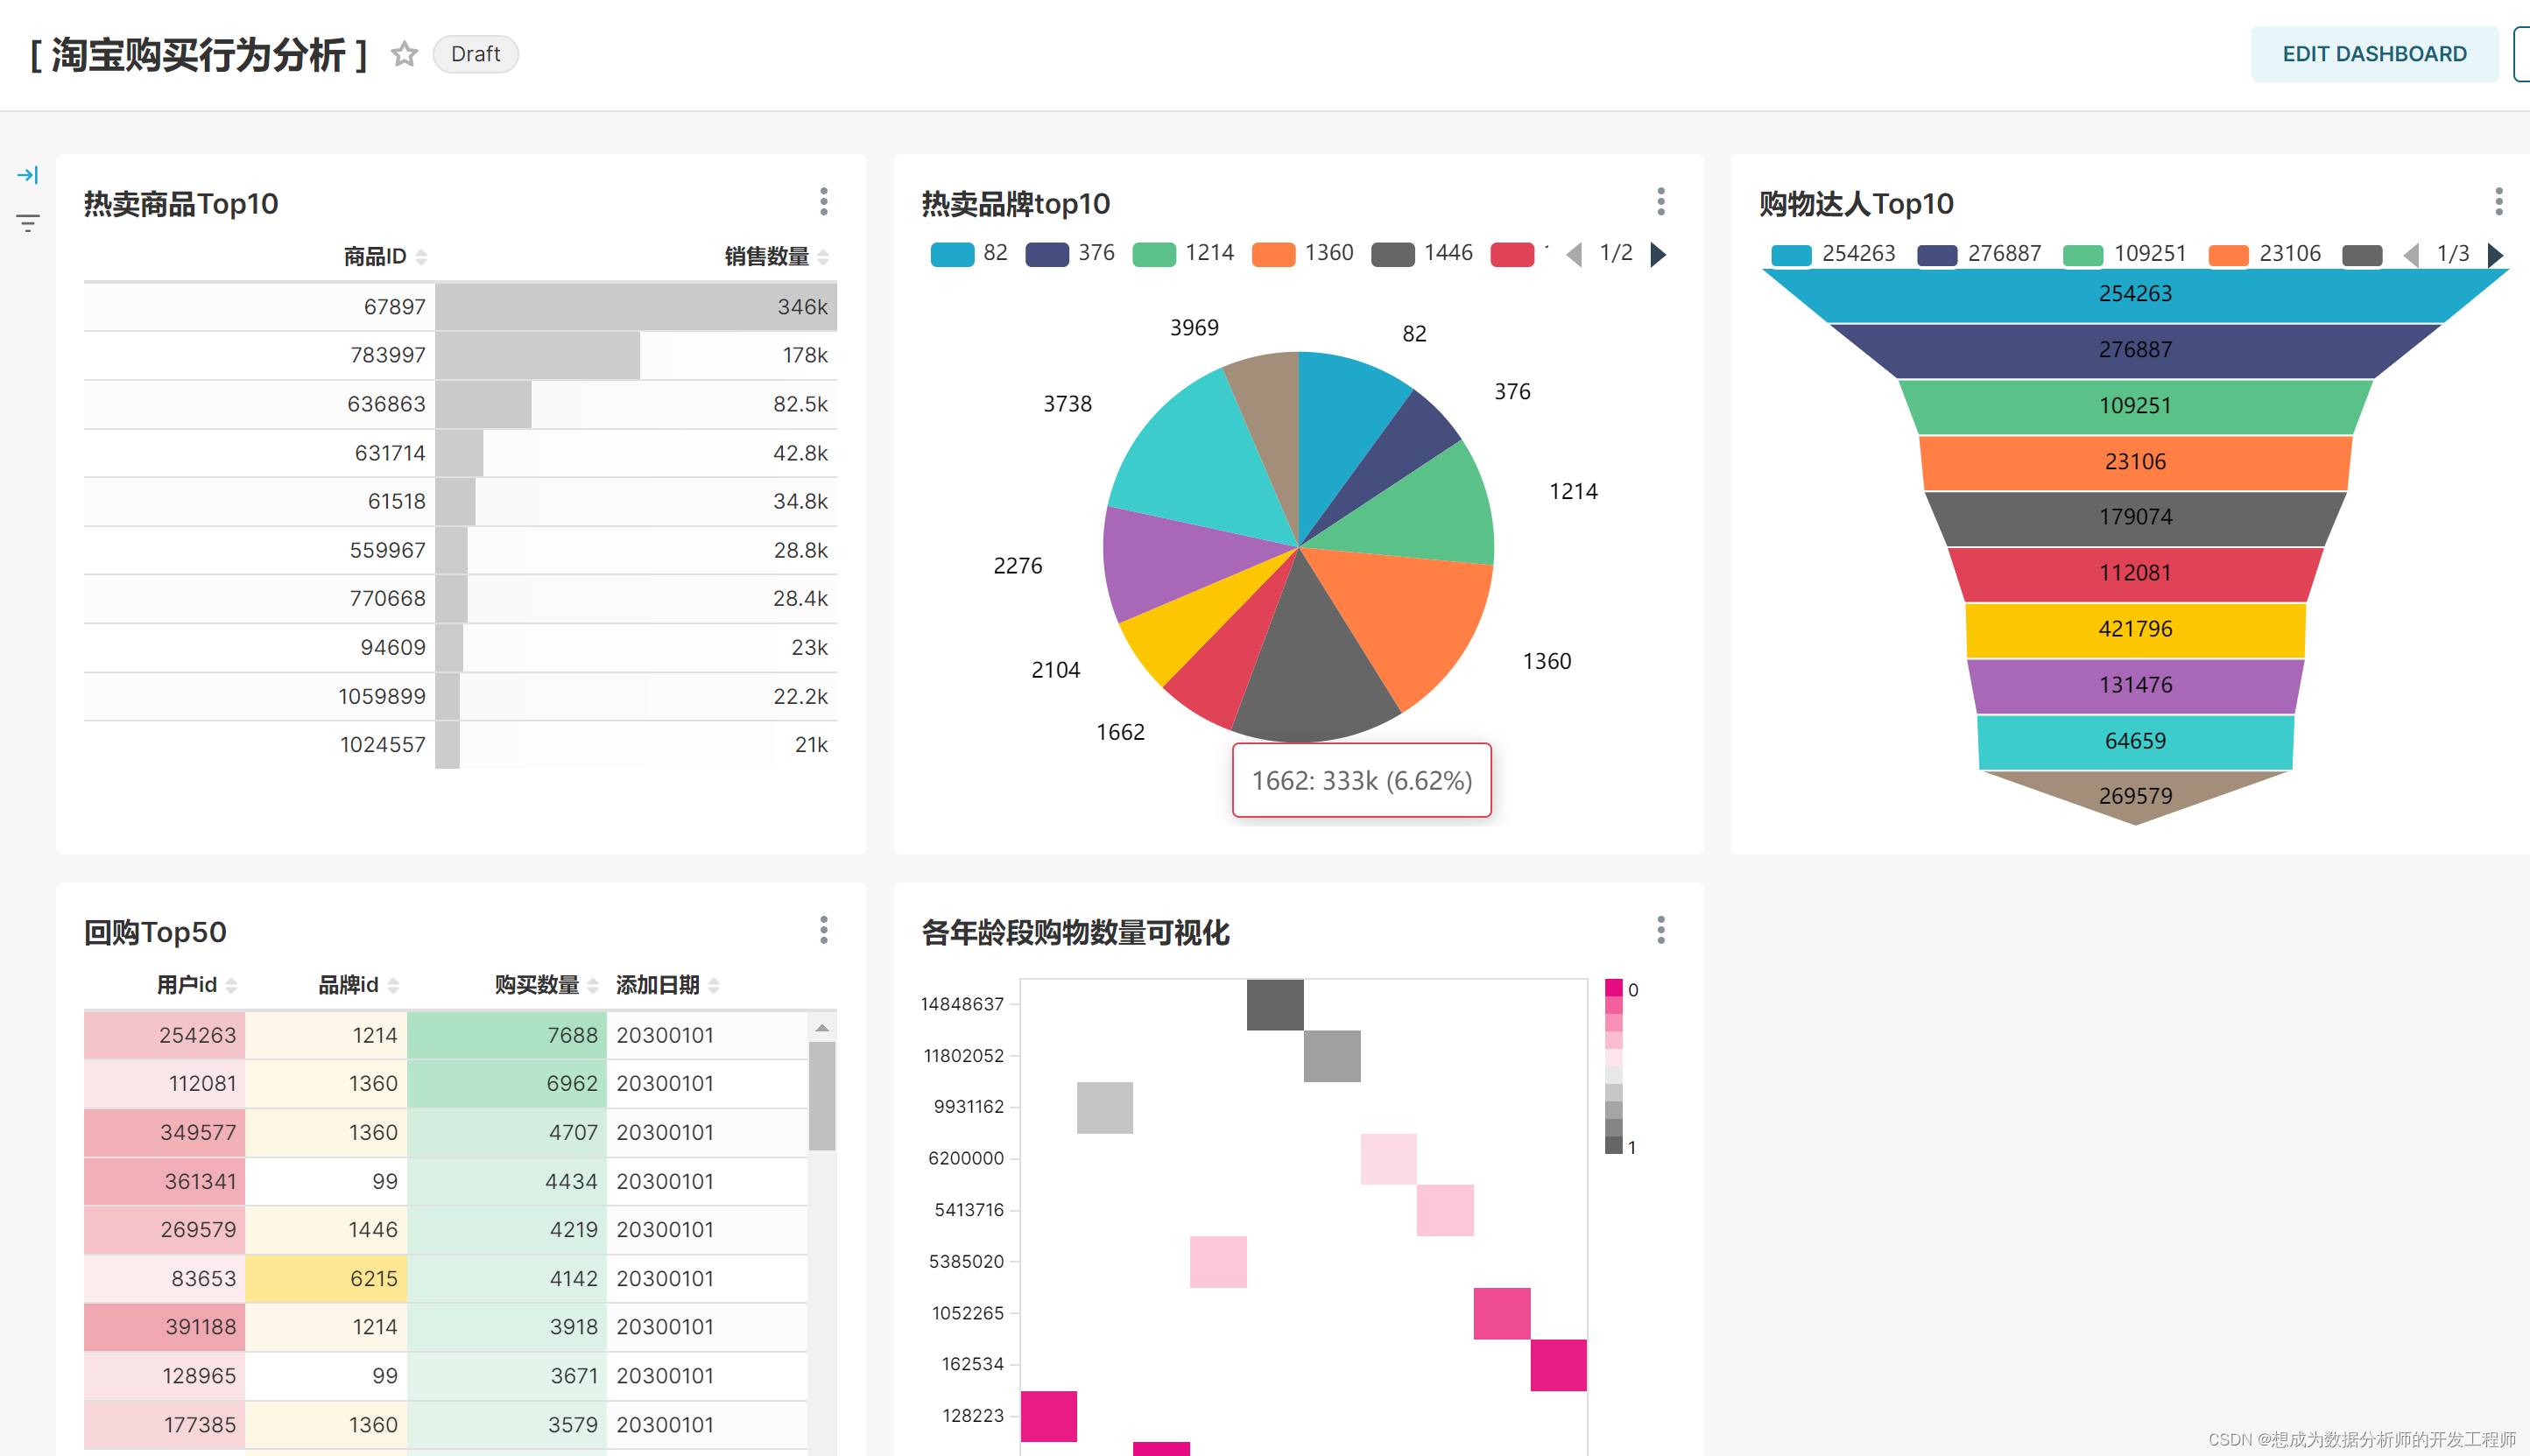The image size is (2530, 1456).
Task: Click the magenta heatmap cell at row 162534
Action: [1558, 1365]
